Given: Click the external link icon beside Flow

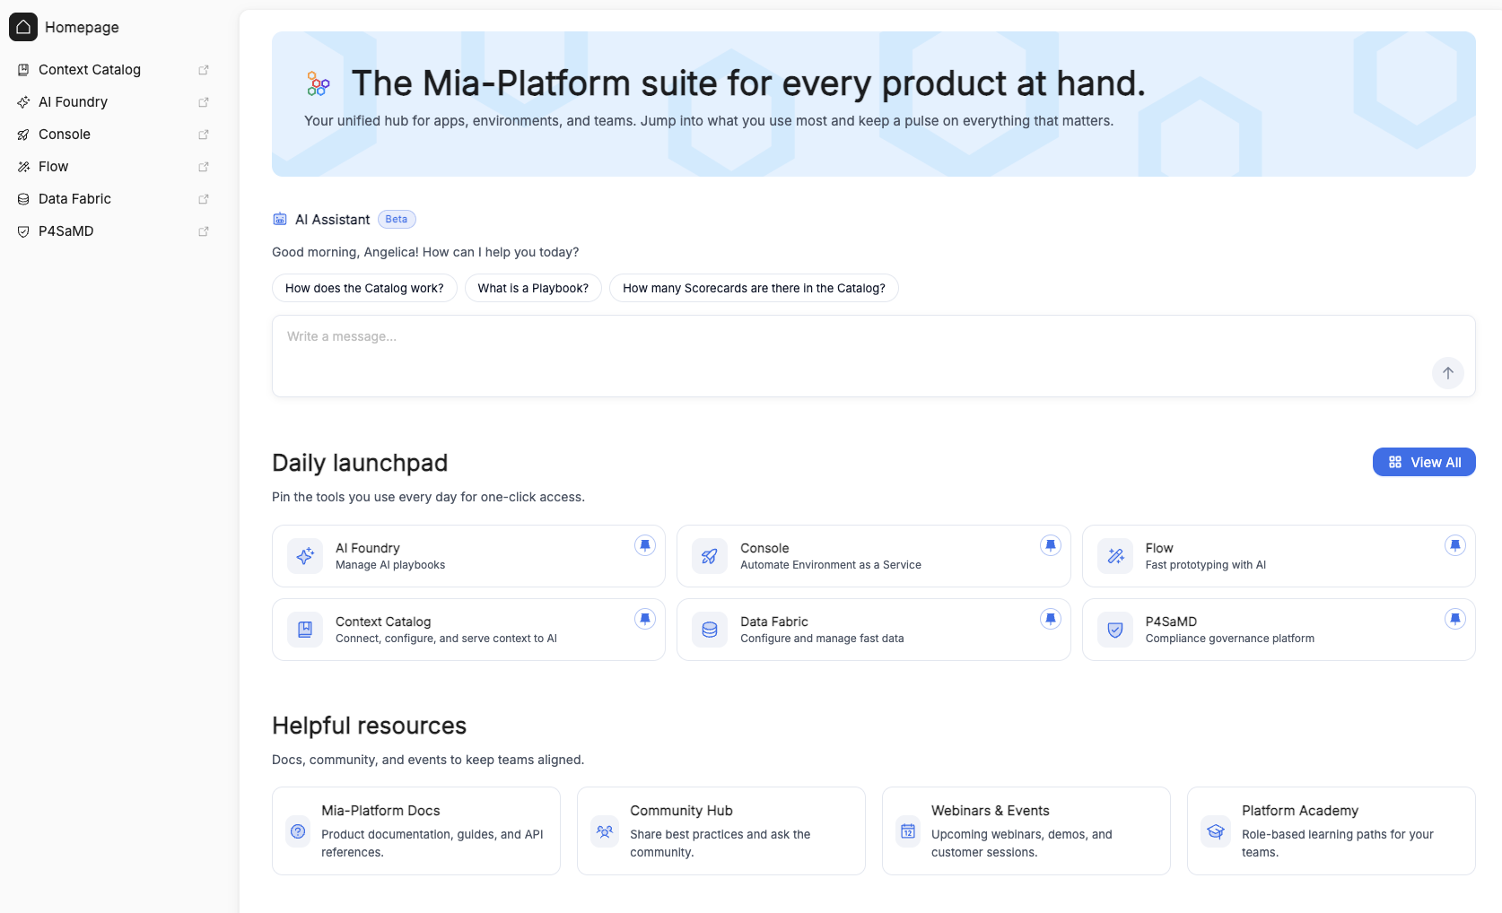Looking at the screenshot, I should (204, 167).
